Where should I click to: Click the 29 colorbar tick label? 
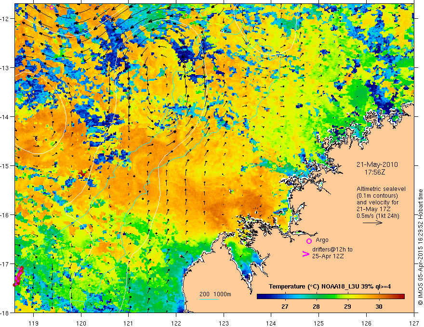point(348,306)
